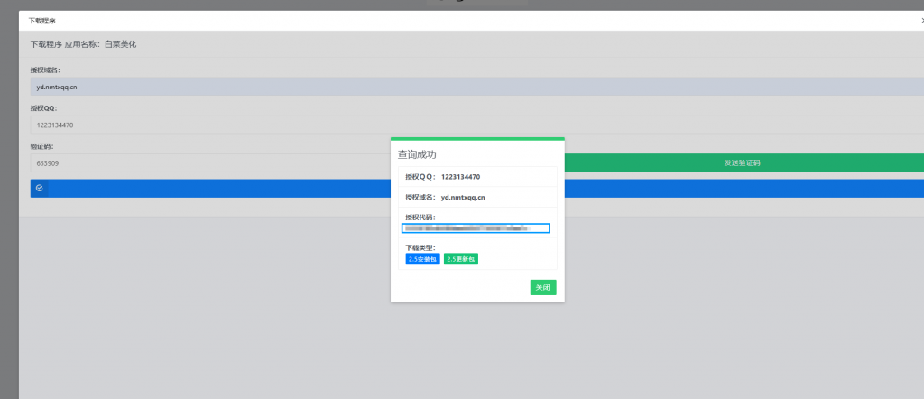Click the 验证码 label above the code field
Screen dimensions: 924x399
[42, 145]
